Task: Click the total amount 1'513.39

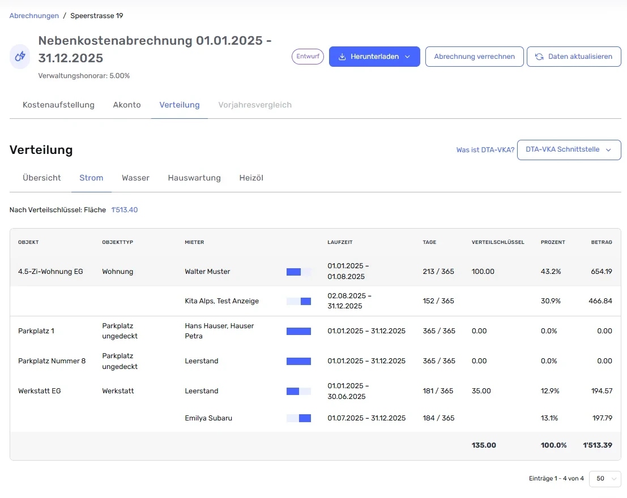Action: (x=598, y=445)
